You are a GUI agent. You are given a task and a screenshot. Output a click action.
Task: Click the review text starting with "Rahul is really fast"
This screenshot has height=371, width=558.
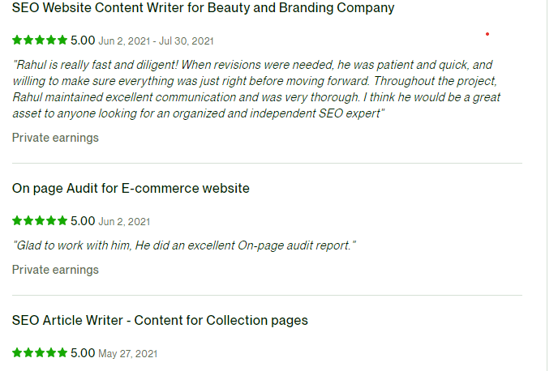pyautogui.click(x=255, y=89)
